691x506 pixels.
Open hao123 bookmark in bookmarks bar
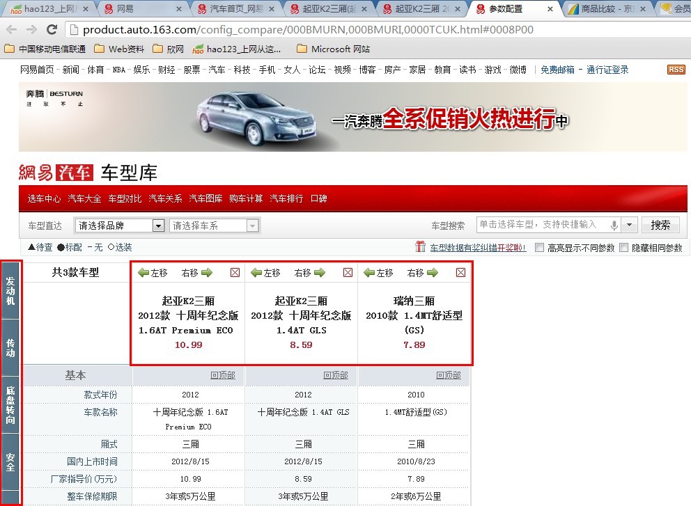[237, 49]
